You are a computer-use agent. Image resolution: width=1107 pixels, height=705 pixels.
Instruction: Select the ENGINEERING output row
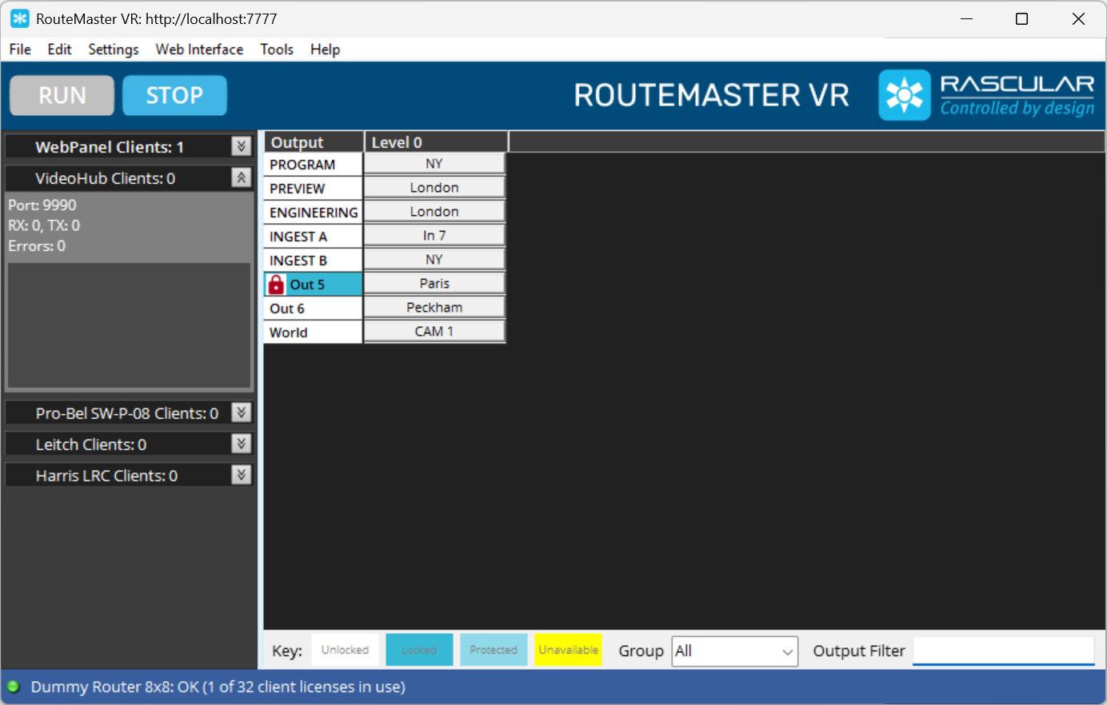[313, 213]
